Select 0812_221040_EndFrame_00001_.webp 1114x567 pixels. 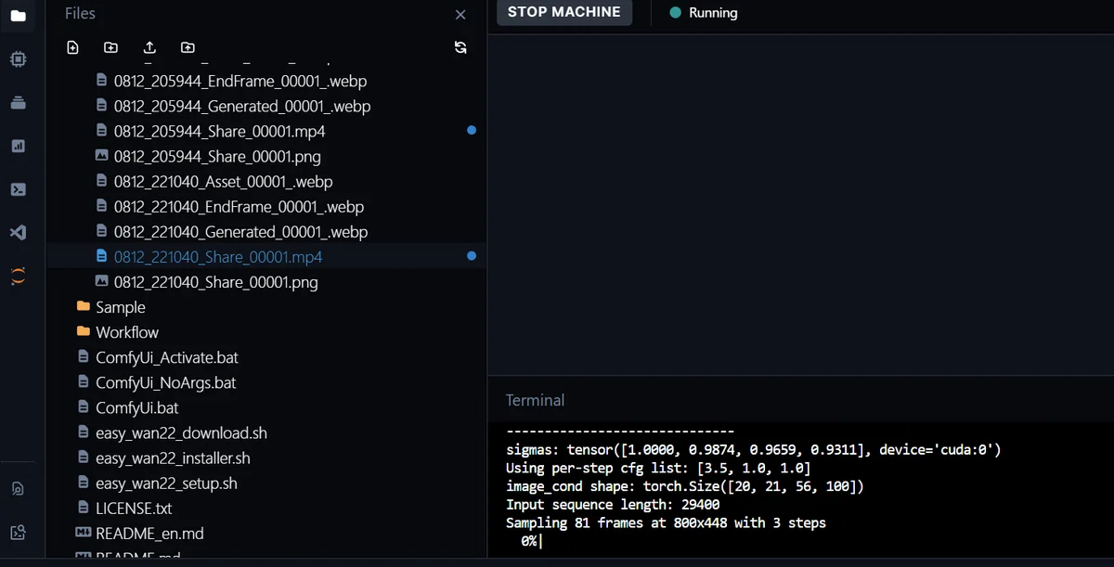coord(239,207)
